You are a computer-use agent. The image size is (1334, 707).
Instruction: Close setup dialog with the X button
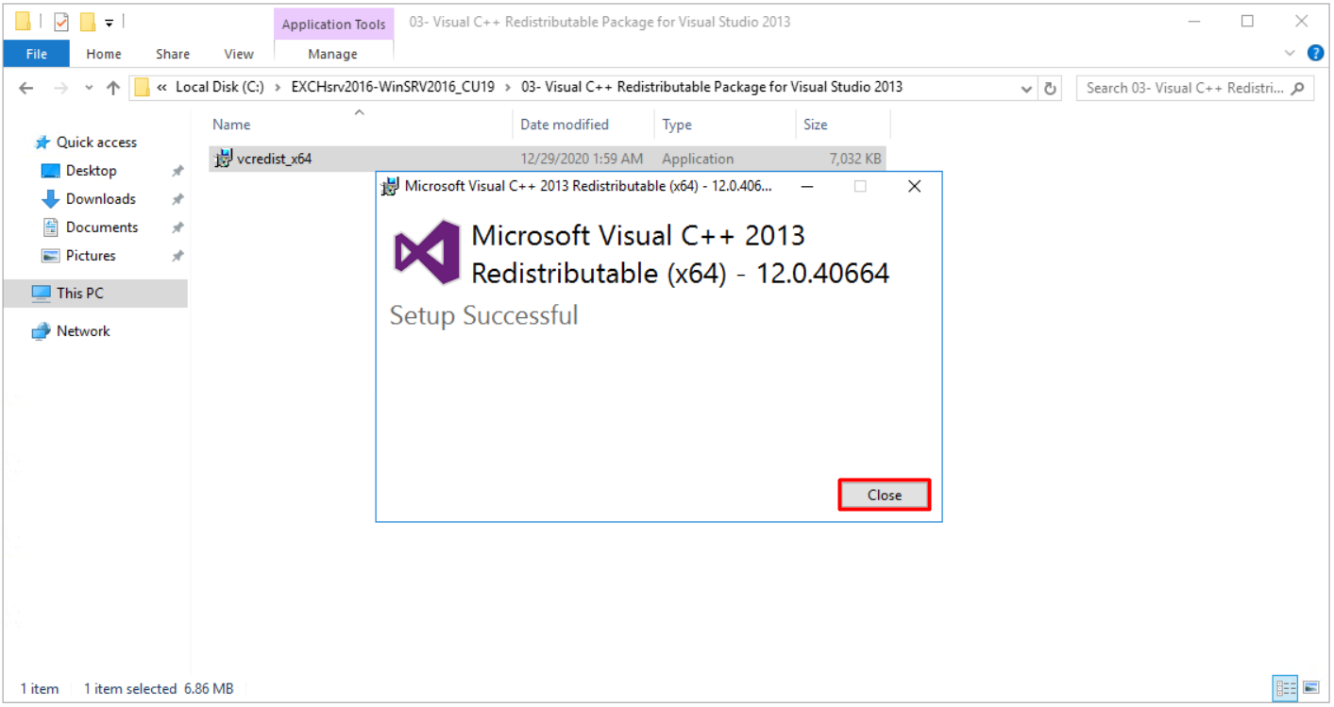914,187
